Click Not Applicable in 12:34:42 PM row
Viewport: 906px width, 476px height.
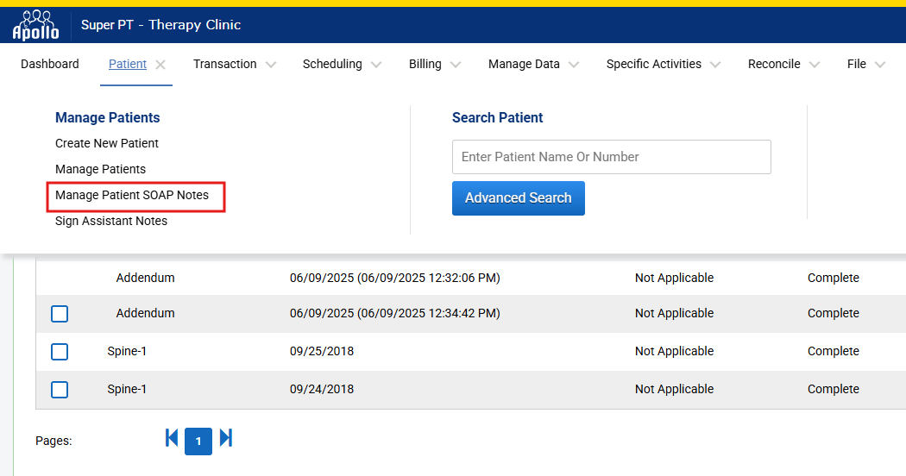674,313
